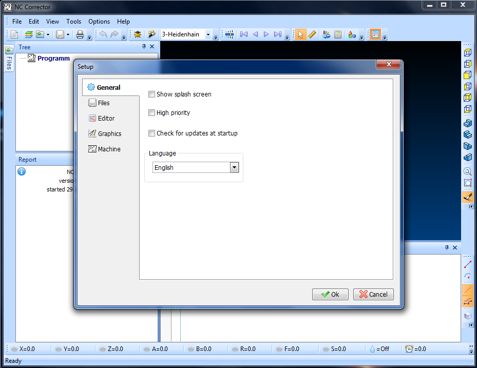477x368 pixels.
Task: Click the red line draw icon
Action: (x=468, y=264)
